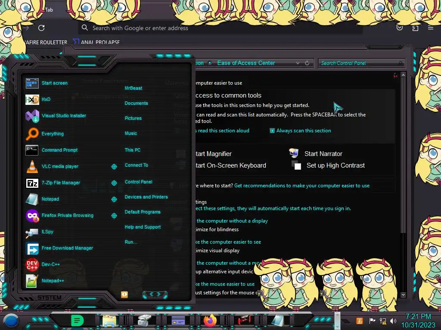Open This PC from the start menu
Viewport: 441px width, 330px height.
(133, 150)
